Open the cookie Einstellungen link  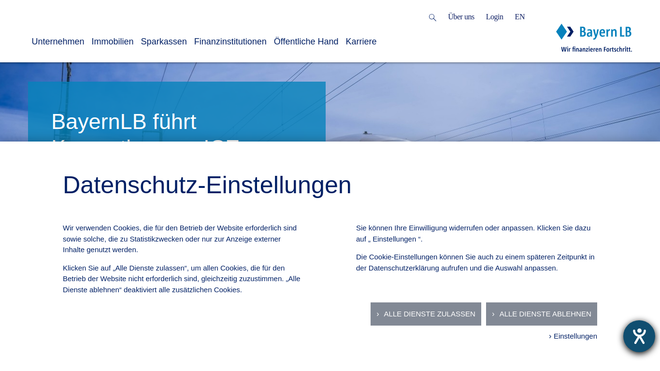click(573, 336)
